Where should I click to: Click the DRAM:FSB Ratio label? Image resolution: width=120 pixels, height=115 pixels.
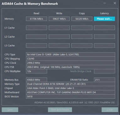coord(79,80)
